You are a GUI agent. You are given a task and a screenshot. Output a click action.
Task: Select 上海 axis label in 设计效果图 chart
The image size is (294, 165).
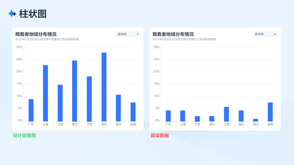pos(45,124)
